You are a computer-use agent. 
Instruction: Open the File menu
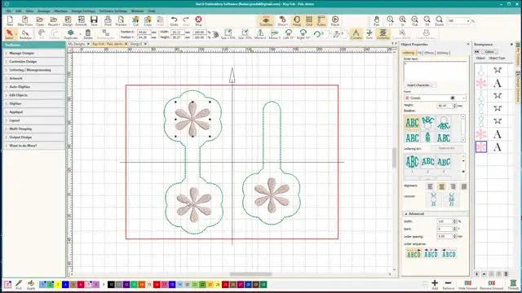click(x=8, y=11)
